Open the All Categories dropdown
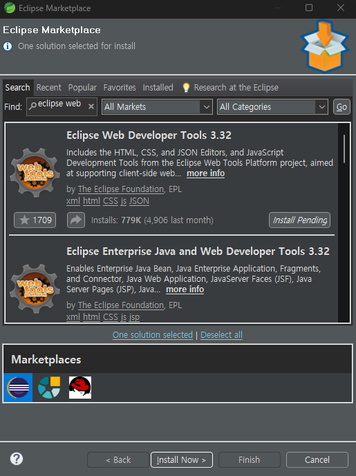 pos(272,107)
